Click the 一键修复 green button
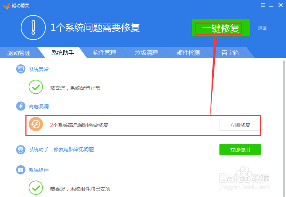The image size is (286, 197). click(221, 28)
